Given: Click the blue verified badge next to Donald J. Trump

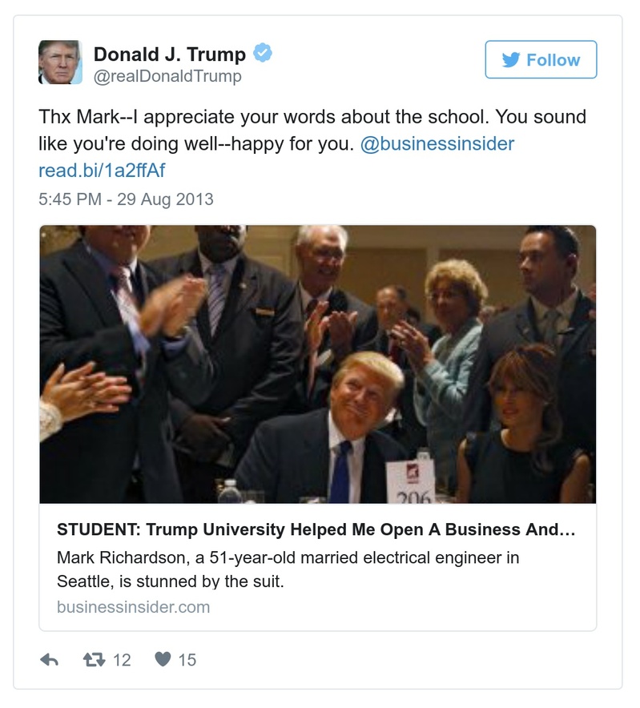Looking at the screenshot, I should pos(260,51).
